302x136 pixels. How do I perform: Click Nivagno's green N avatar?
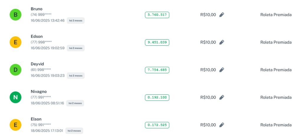[x=15, y=97]
